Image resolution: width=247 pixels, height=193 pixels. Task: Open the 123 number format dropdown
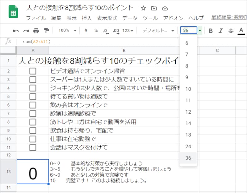coord(128,31)
